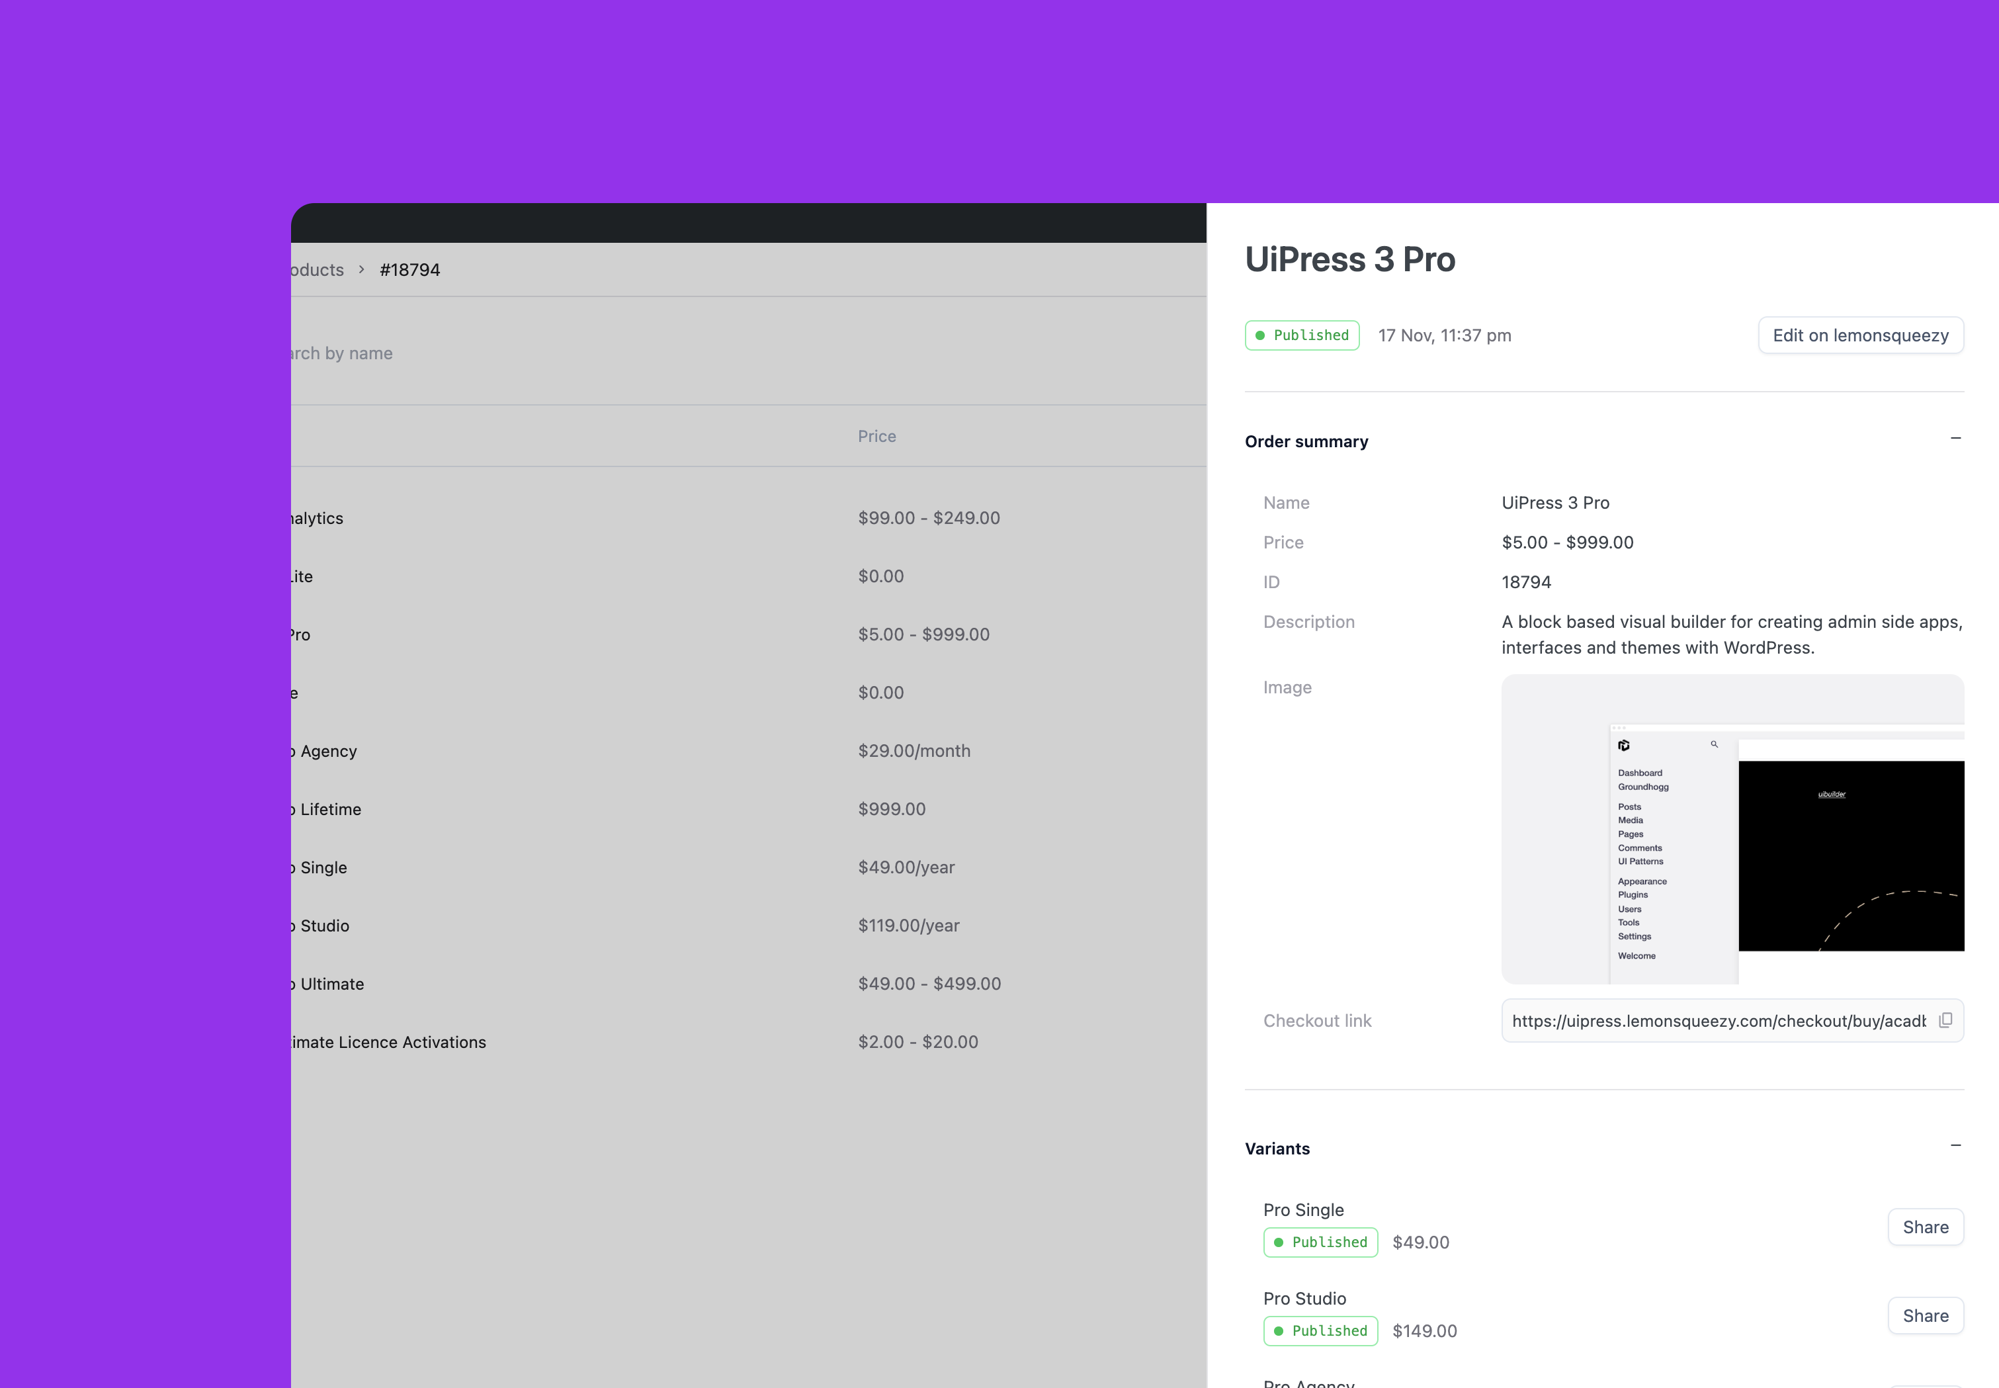Viewport: 1999px width, 1388px height.
Task: Select the product description text
Action: (x=1731, y=634)
